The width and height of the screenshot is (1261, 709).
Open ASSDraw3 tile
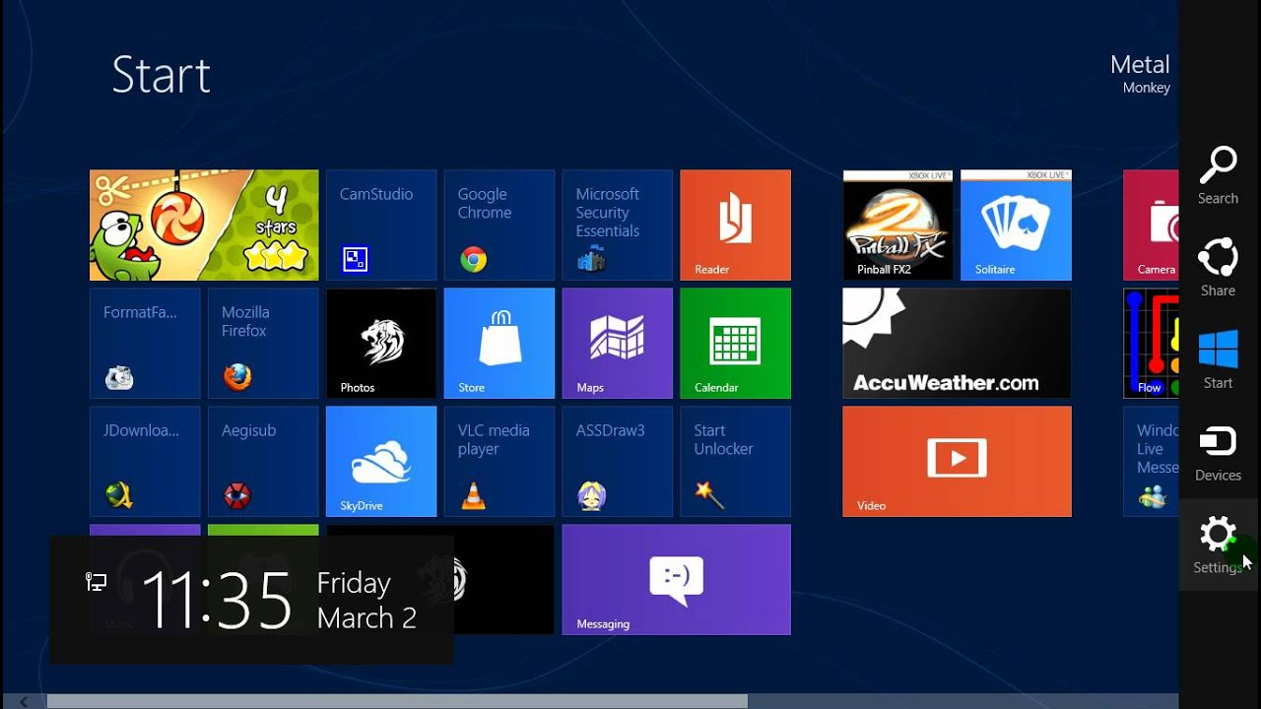pyautogui.click(x=618, y=462)
